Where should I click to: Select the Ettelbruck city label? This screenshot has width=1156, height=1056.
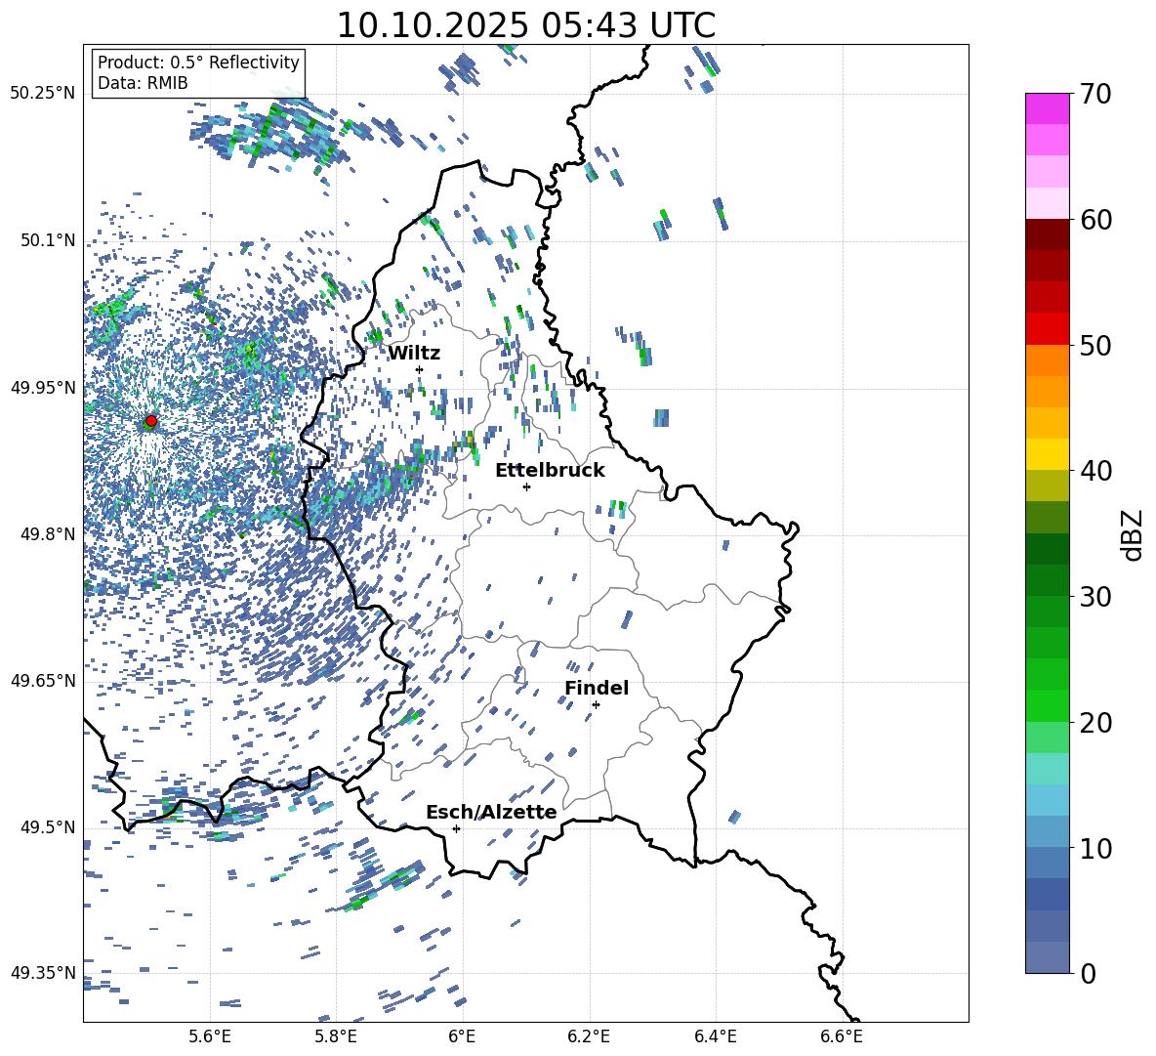tap(550, 471)
